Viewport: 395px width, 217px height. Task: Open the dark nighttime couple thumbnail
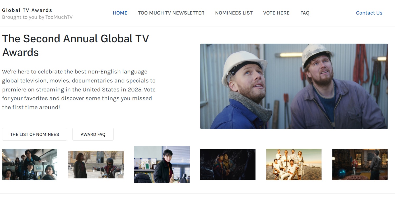[x=228, y=164]
